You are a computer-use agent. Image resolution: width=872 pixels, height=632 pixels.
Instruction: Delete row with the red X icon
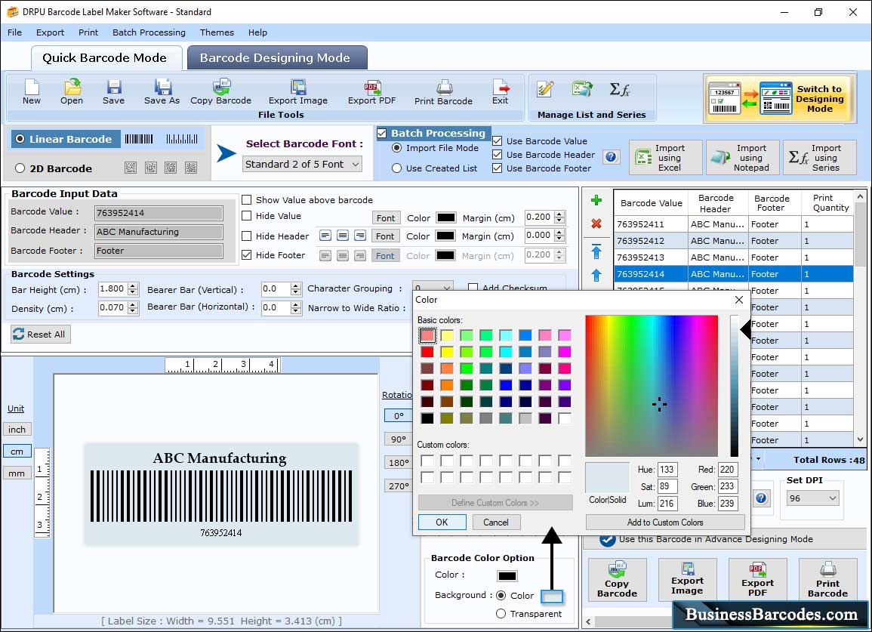coord(596,224)
